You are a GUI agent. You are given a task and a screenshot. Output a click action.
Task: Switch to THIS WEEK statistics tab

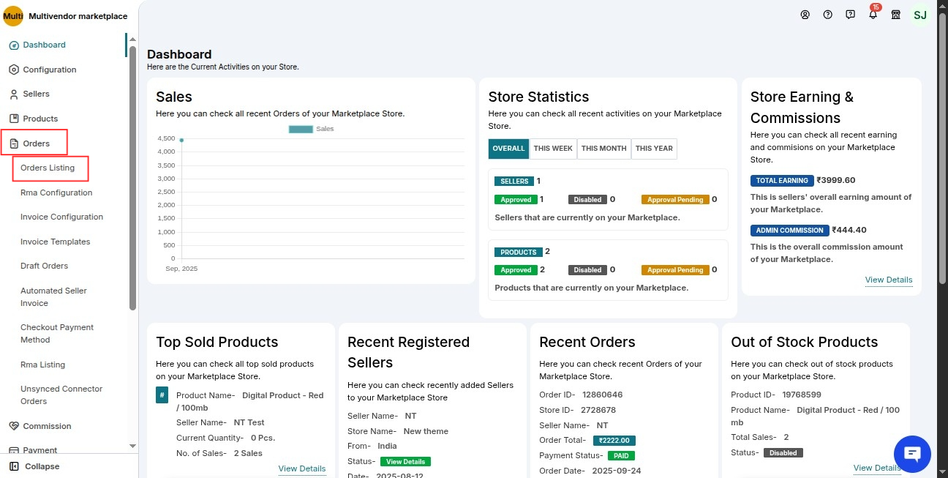click(x=552, y=149)
